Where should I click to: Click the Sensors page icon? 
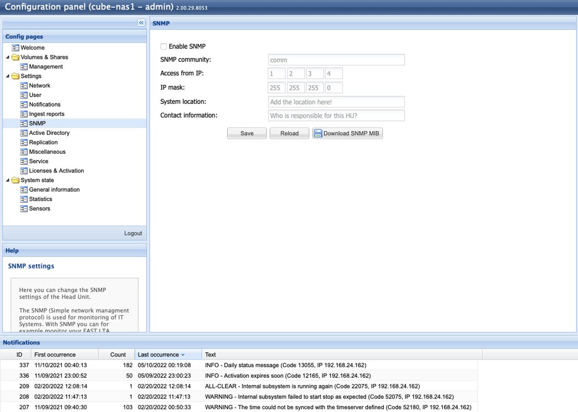(x=24, y=209)
